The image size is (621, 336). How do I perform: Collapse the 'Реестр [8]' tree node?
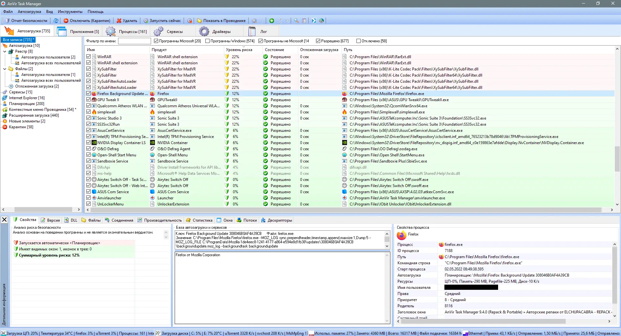point(5,51)
